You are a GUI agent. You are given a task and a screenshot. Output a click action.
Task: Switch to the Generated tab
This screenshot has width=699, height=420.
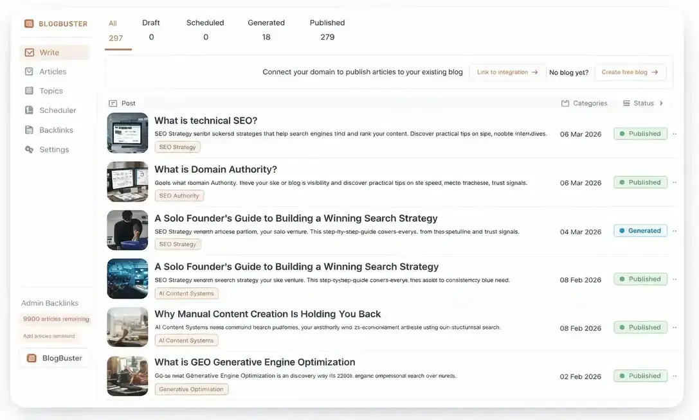tap(266, 29)
